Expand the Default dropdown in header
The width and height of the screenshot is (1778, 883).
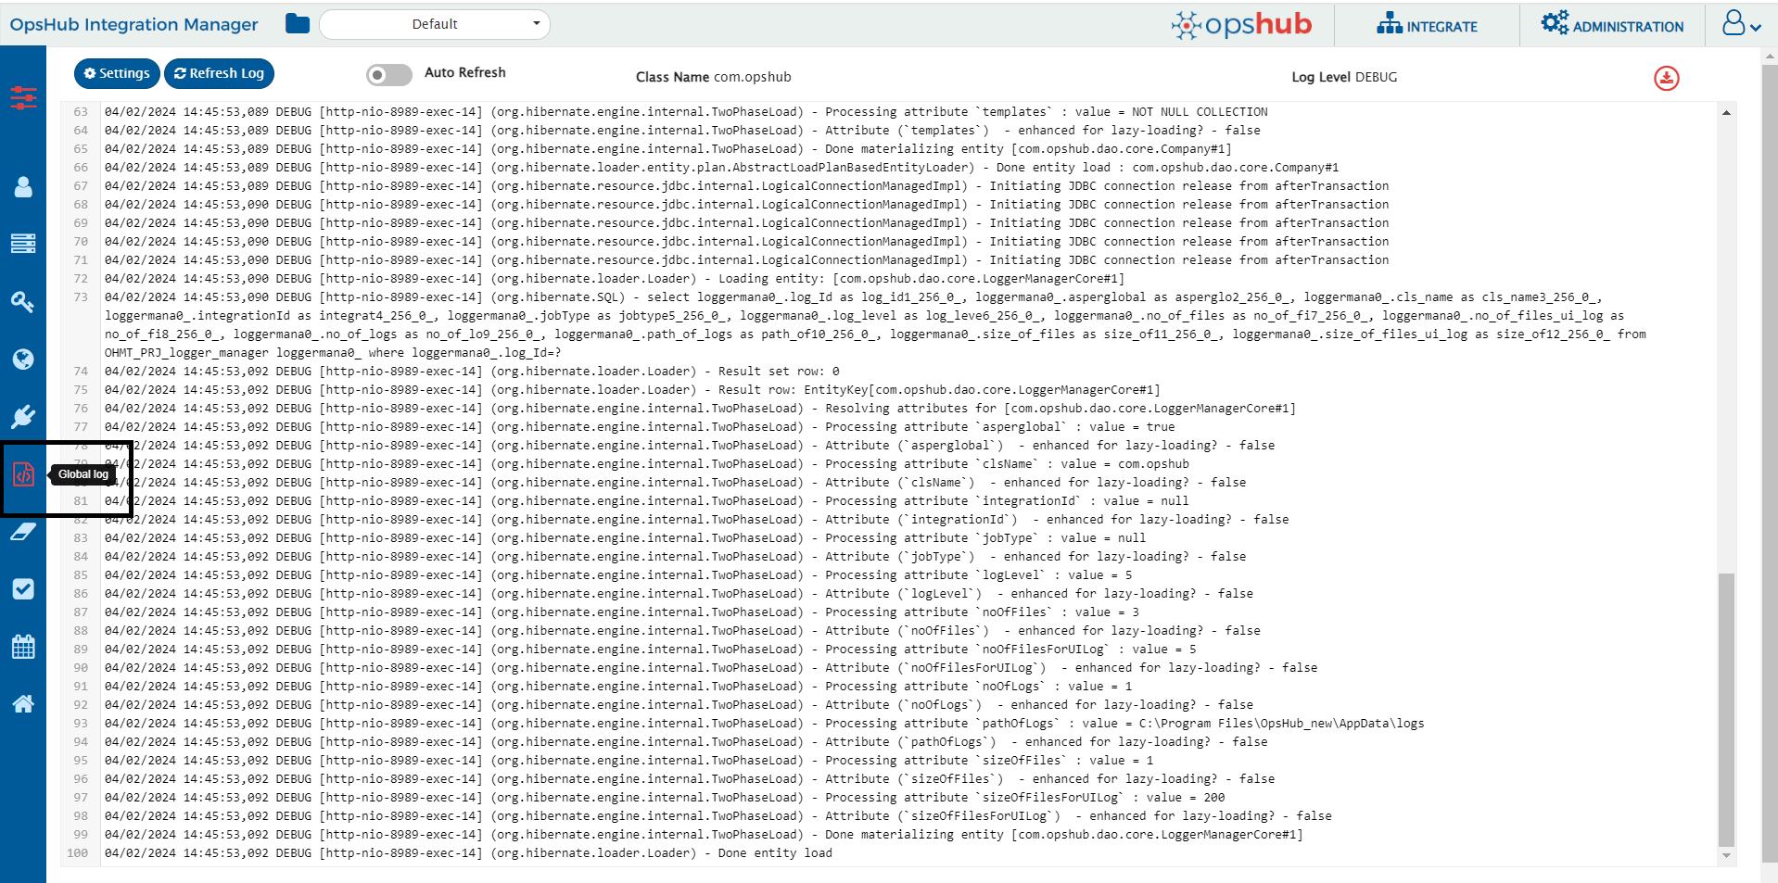[434, 24]
